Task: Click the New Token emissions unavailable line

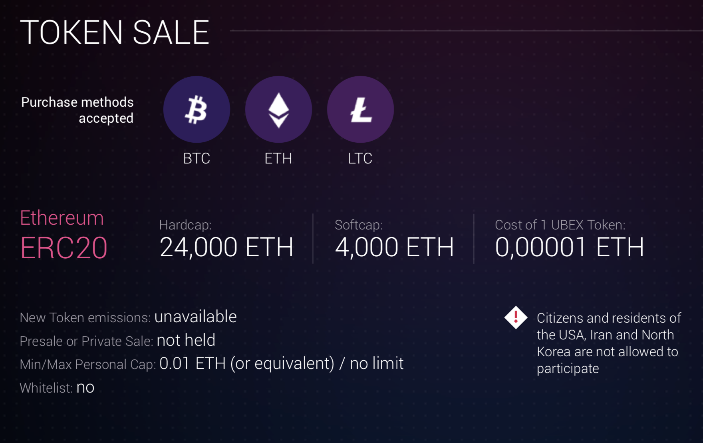Action: [x=128, y=317]
